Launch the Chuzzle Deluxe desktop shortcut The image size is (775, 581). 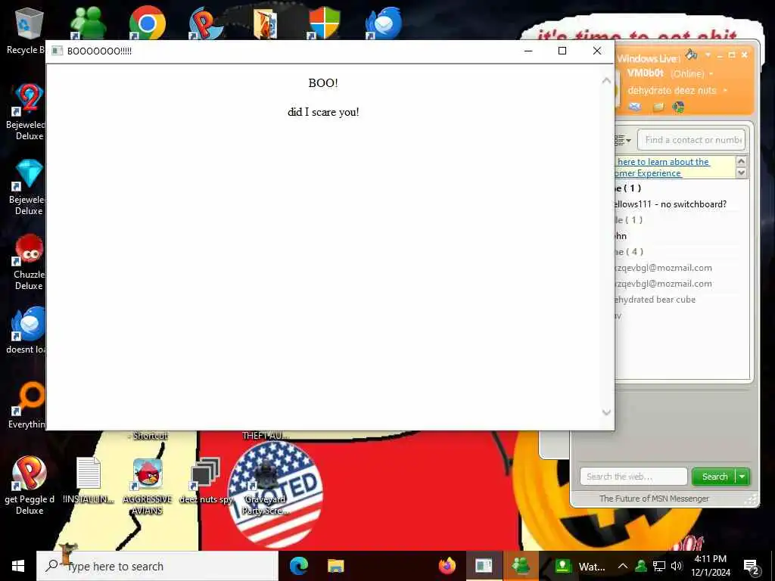[x=28, y=262]
